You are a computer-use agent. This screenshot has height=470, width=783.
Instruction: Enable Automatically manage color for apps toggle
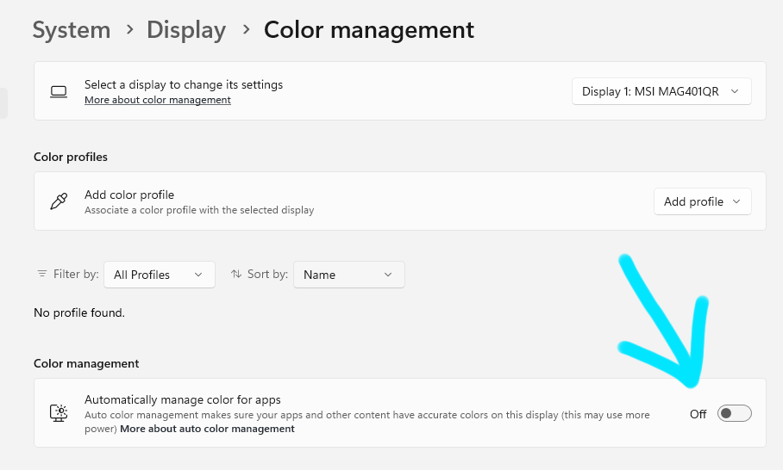734,414
